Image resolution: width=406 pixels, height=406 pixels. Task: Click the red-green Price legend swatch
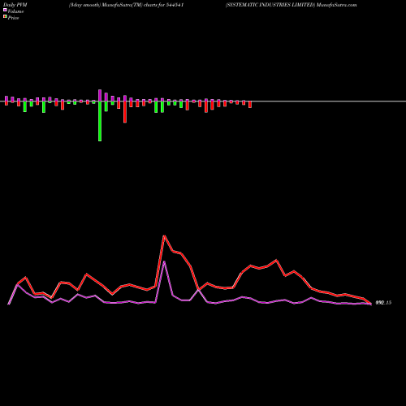coord(5,17)
